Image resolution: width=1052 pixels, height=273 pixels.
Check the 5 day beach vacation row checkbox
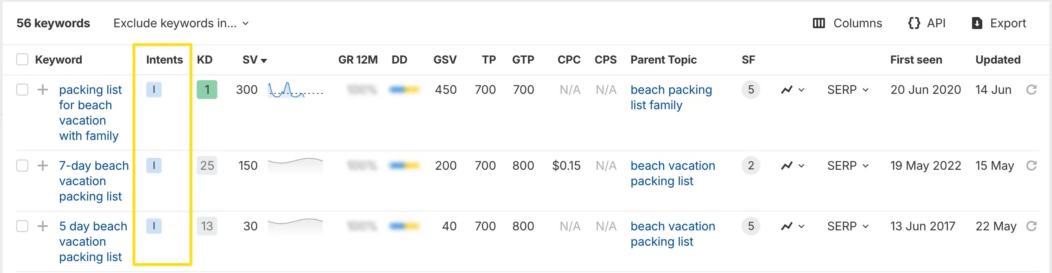point(22,226)
